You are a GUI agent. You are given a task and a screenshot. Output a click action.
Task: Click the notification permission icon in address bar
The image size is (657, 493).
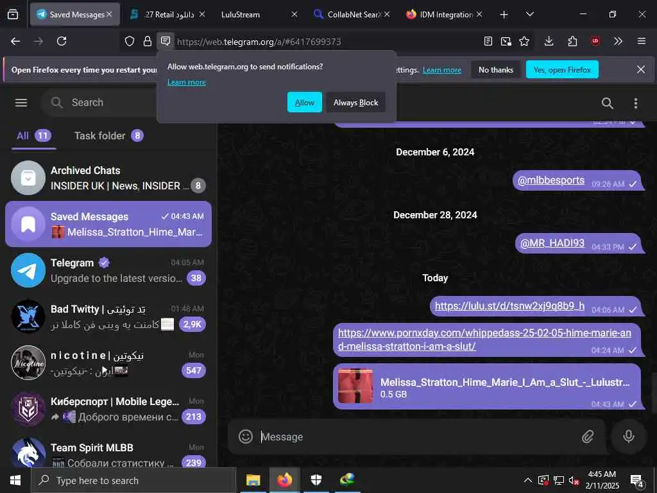click(166, 41)
